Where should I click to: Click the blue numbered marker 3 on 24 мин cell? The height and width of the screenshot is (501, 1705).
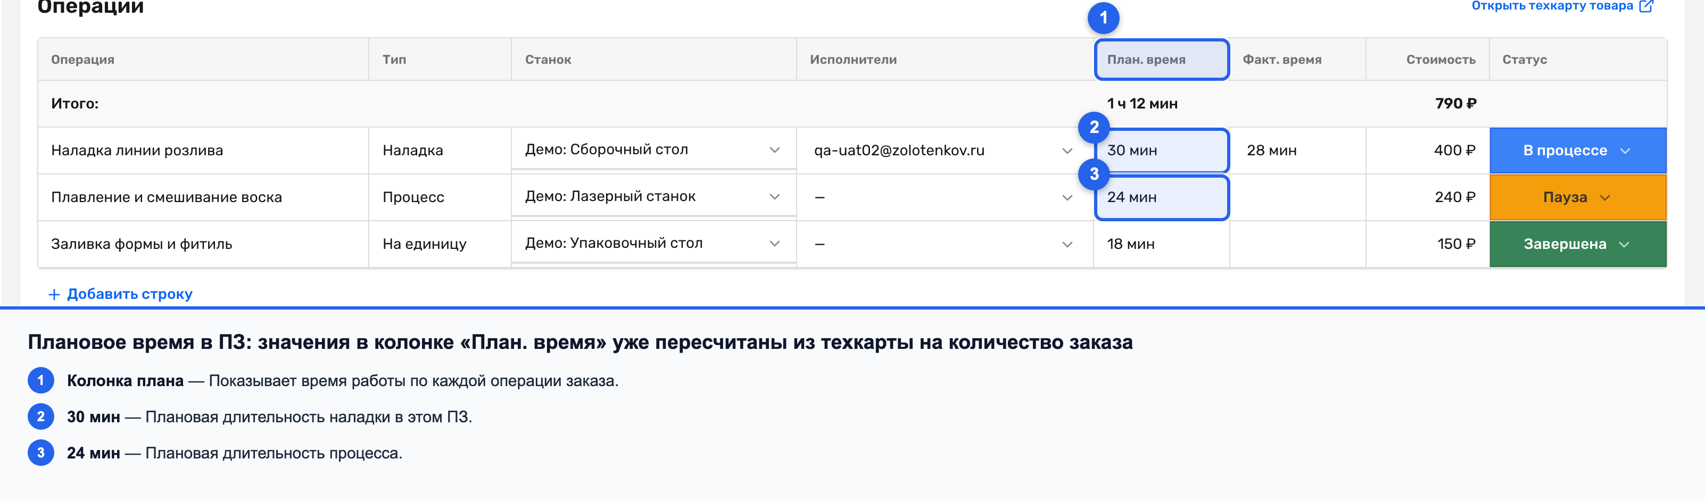1094,174
